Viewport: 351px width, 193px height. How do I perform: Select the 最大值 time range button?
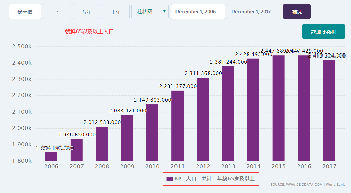click(x=25, y=11)
